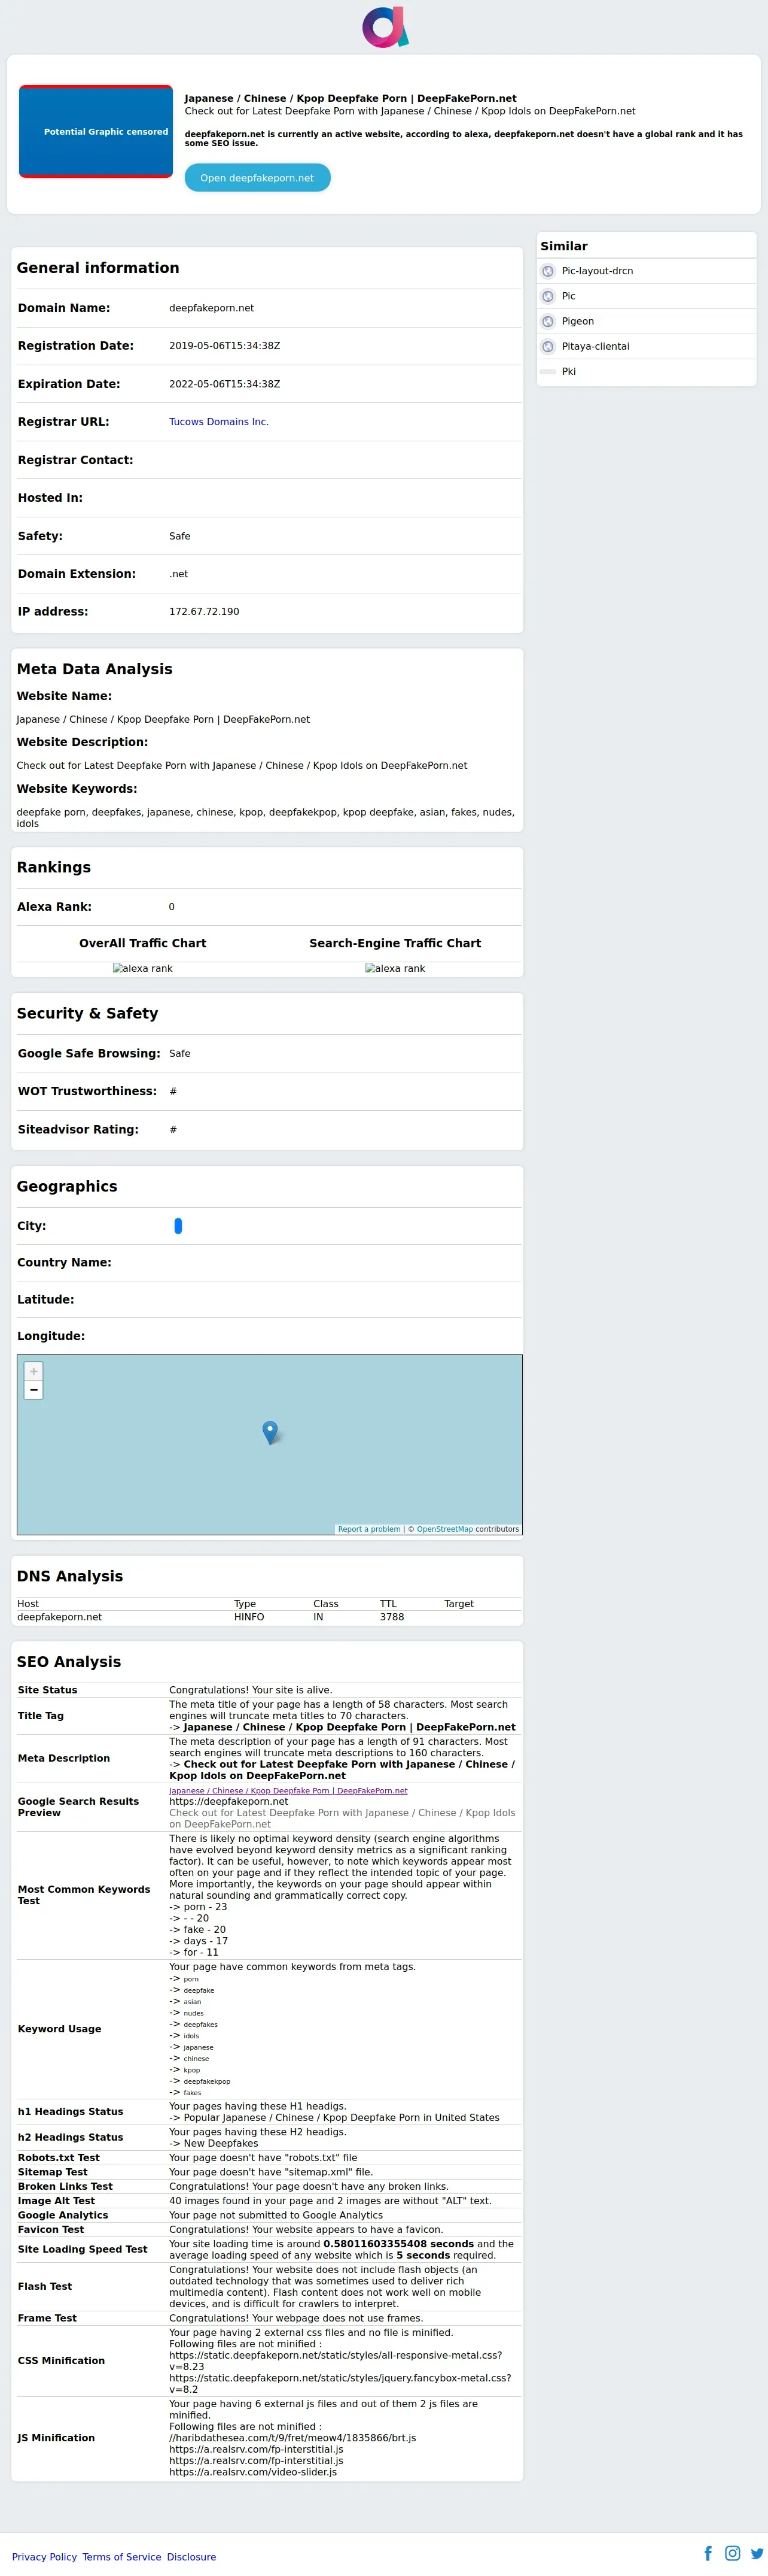Click the Google Safe Browsing Safe value
Viewport: 768px width, 2576px height.
[x=180, y=1054]
